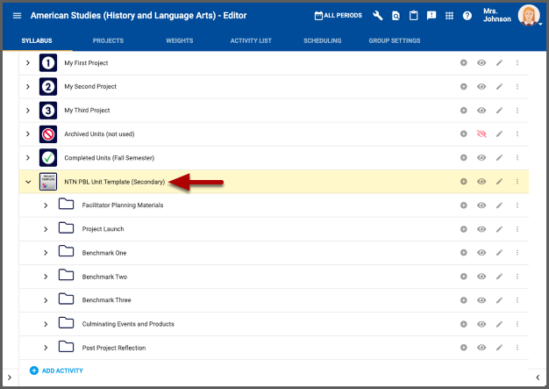Expand the Facilitator Planning Materials folder
This screenshot has width=549, height=389.
(x=46, y=205)
